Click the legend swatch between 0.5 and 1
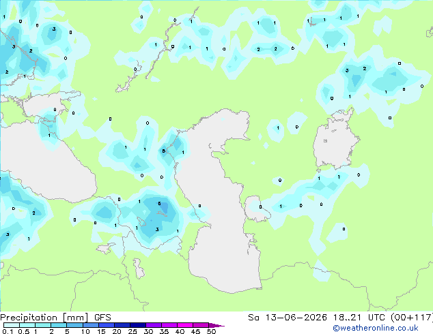 click(x=27, y=325)
